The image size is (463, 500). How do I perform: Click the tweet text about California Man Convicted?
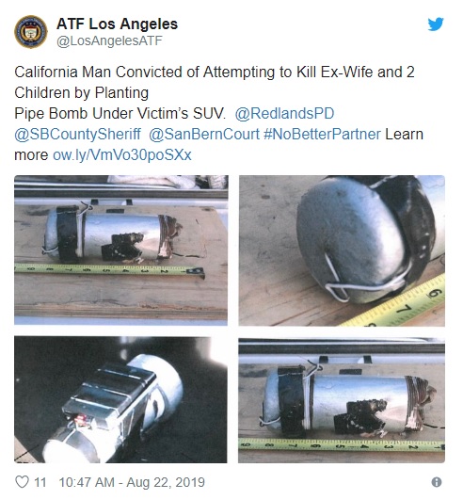218,114
